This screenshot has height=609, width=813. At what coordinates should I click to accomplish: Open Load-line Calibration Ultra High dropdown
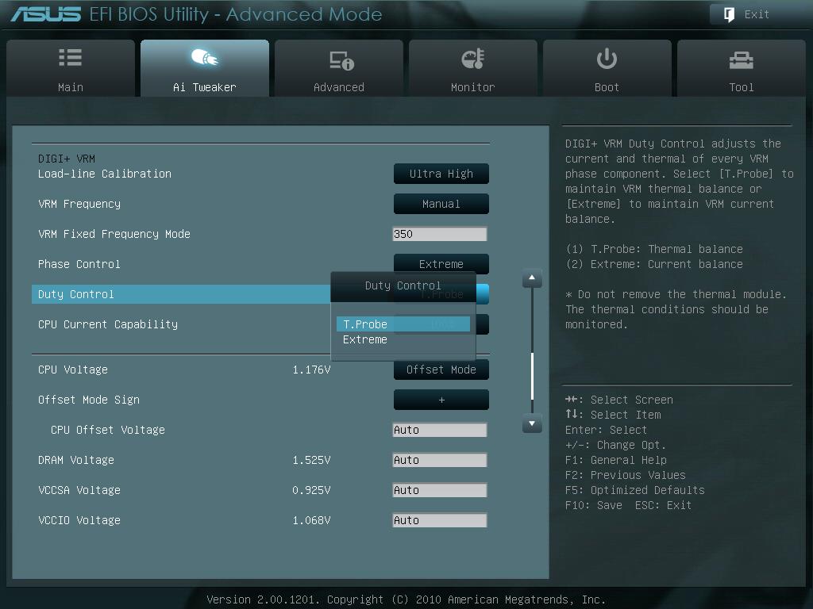(x=441, y=174)
